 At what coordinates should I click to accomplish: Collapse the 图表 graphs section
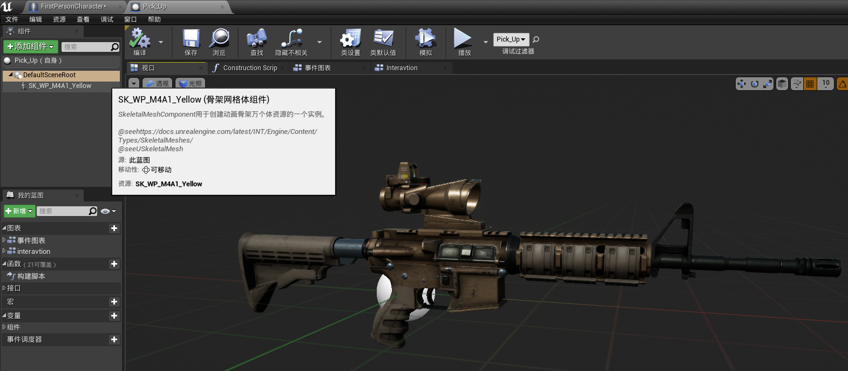(x=4, y=228)
